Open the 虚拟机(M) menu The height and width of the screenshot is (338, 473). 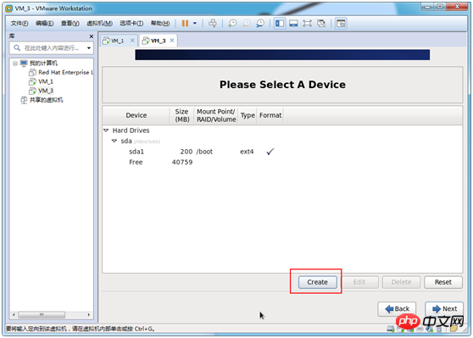99,23
